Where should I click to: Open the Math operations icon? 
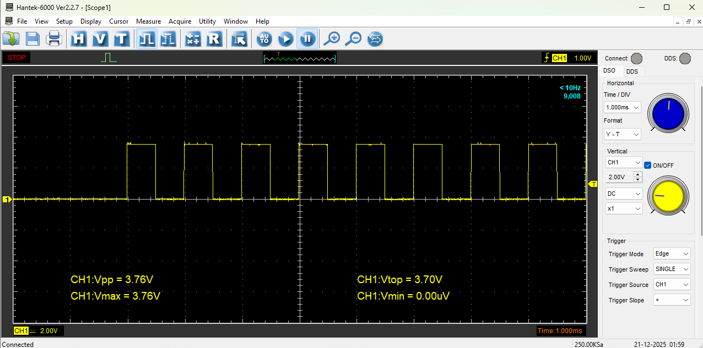click(x=193, y=39)
